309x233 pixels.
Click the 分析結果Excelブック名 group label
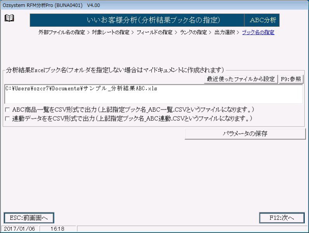coord(115,70)
